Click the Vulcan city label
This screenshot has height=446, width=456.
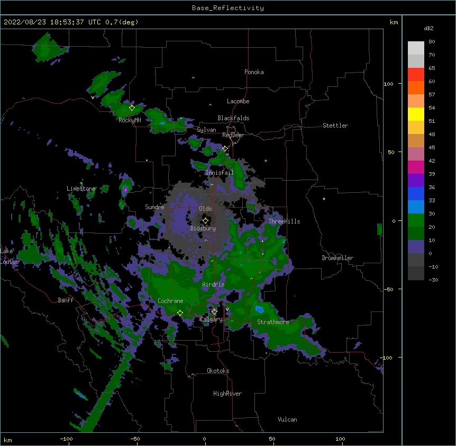click(x=287, y=420)
